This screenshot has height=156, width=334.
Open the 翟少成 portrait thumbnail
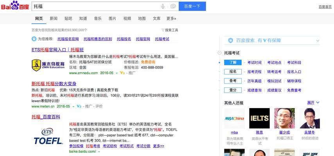[285, 118]
